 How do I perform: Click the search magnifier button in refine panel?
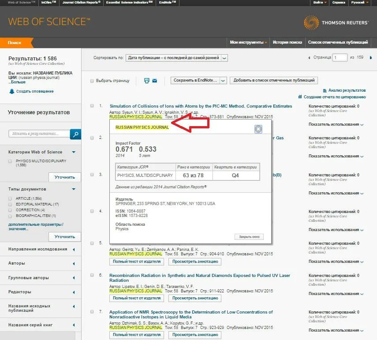tap(75, 134)
